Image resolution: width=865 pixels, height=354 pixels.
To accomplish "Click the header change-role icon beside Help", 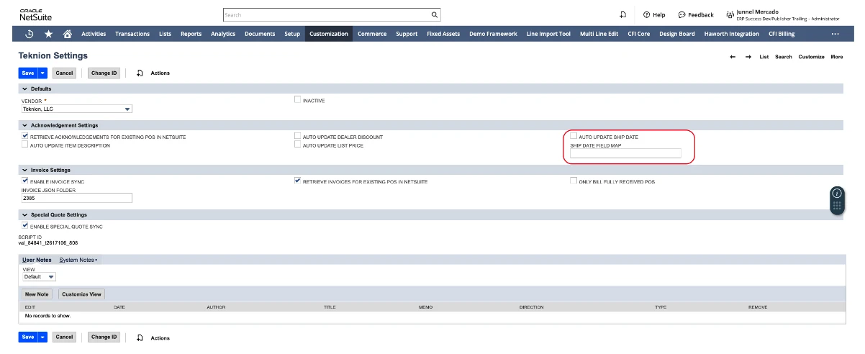I will 622,14.
